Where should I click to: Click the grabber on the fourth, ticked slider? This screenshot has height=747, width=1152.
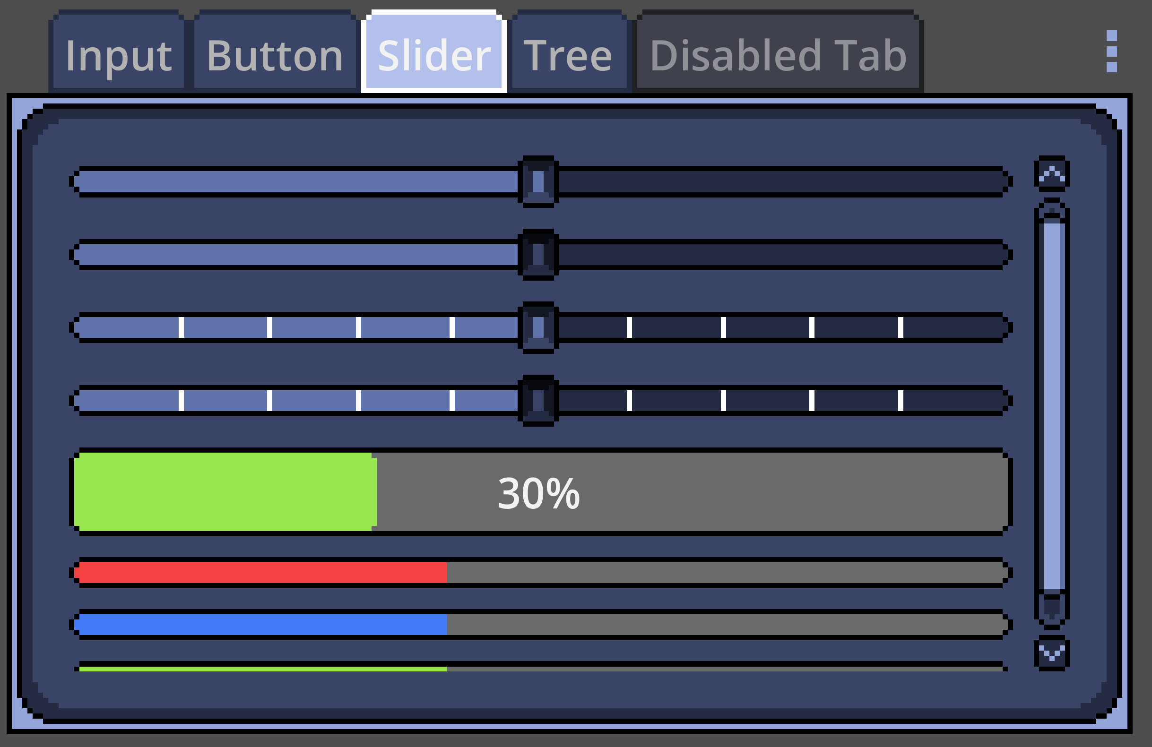coord(538,401)
